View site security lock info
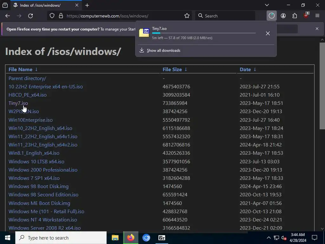 [x=61, y=16]
